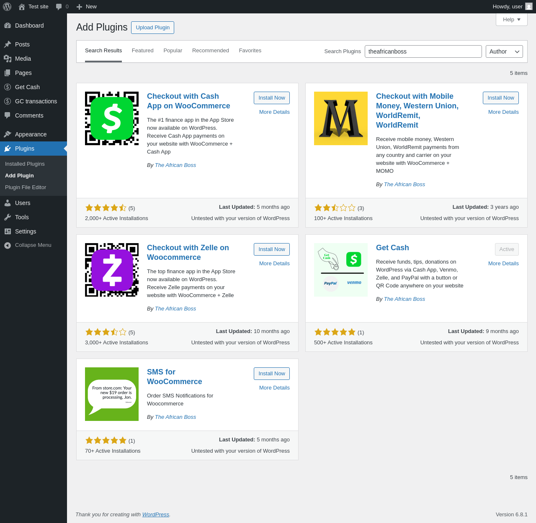This screenshot has height=523, width=536.
Task: Click the Search Plugins input field
Action: pyautogui.click(x=423, y=51)
